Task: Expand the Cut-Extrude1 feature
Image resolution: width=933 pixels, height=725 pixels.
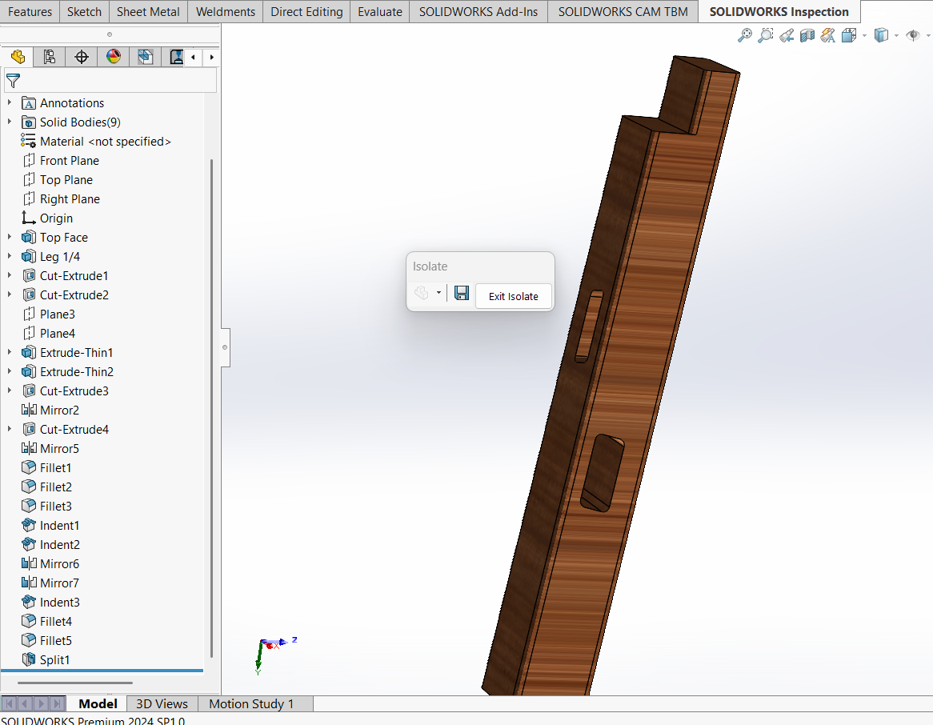Action: click(x=10, y=275)
